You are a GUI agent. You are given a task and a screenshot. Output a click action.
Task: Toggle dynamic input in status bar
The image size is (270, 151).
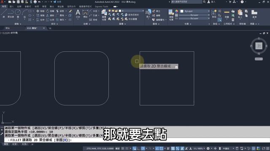tap(135, 148)
